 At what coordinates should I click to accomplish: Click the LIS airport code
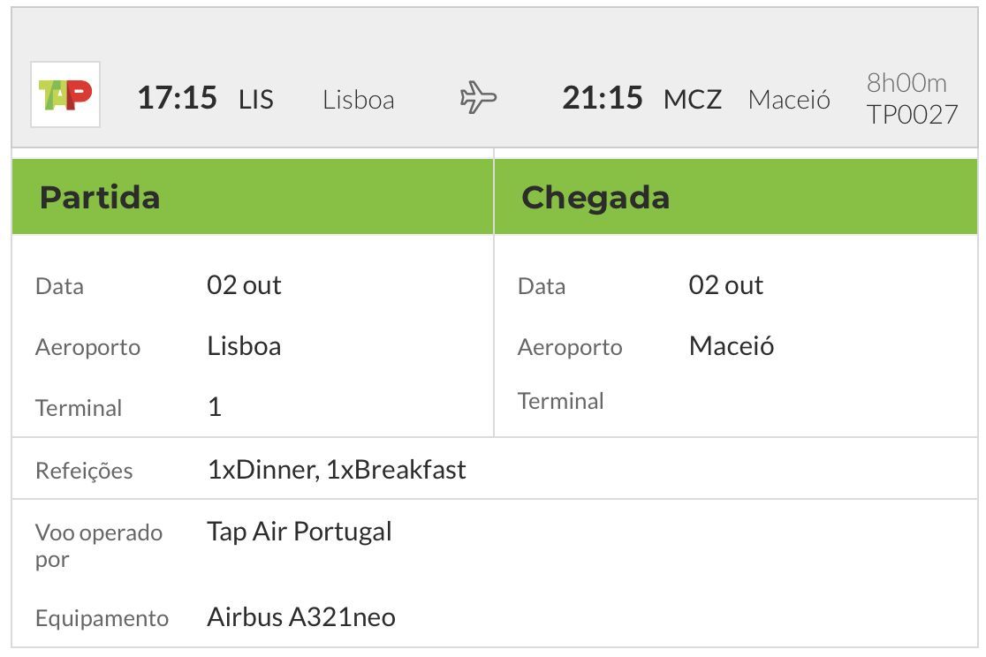coord(256,99)
